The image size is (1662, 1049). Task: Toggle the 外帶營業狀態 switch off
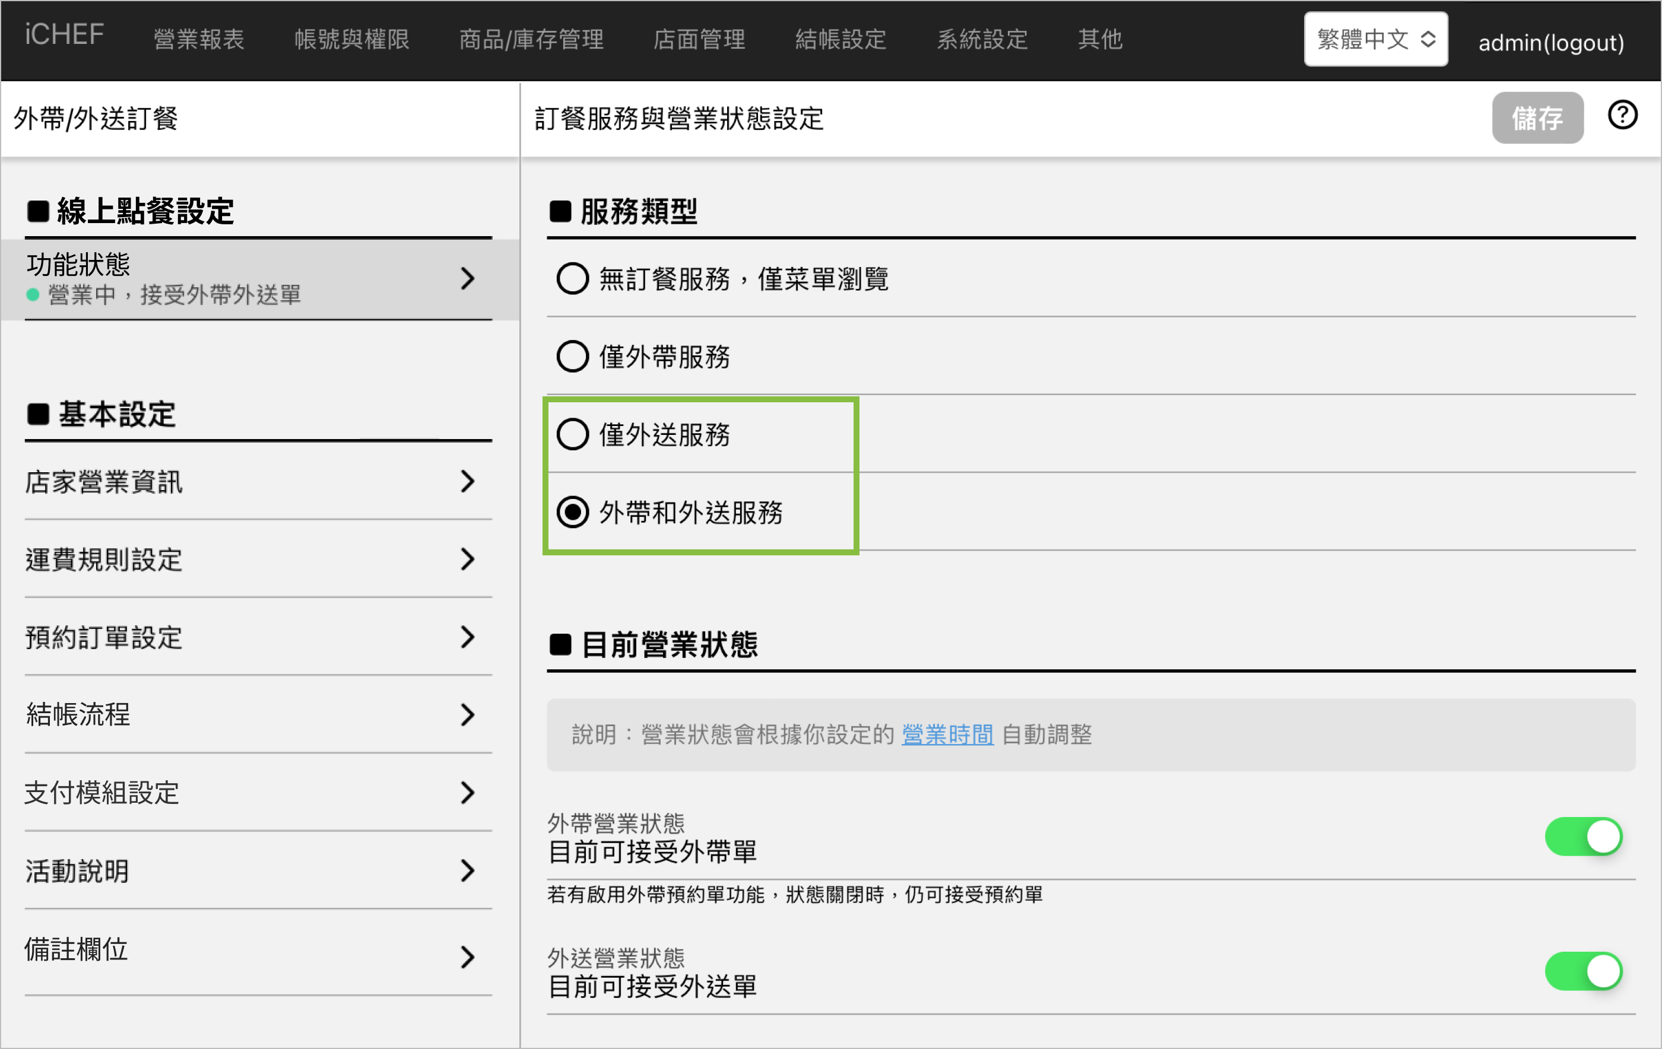point(1582,837)
